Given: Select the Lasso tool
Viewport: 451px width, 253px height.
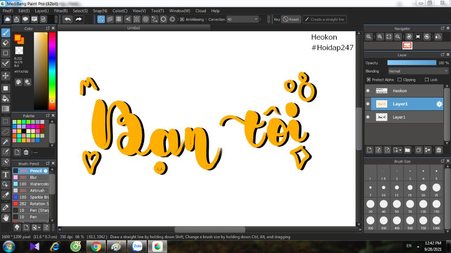Looking at the screenshot, I should point(5,131).
